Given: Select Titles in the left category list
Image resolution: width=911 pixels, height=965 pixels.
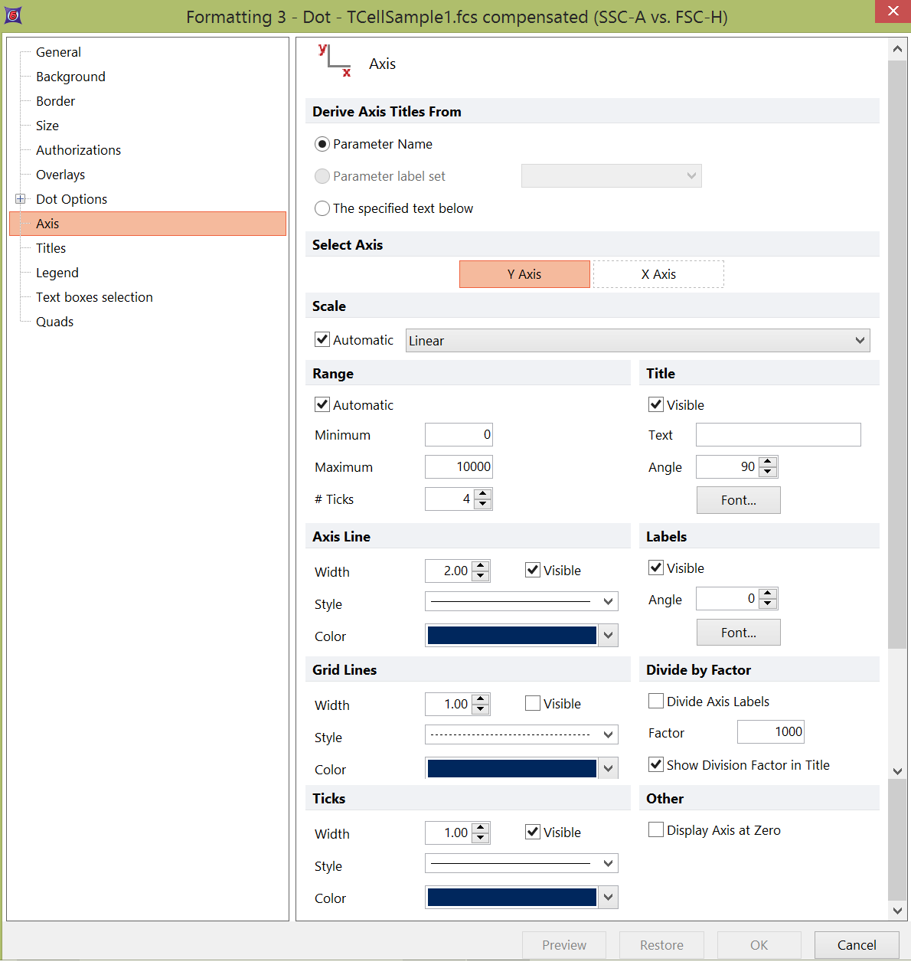Looking at the screenshot, I should pos(51,248).
